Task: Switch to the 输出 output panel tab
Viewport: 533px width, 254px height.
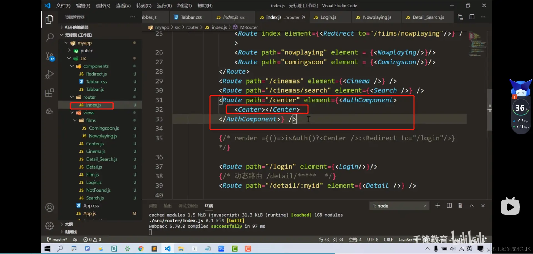Action: [x=168, y=206]
